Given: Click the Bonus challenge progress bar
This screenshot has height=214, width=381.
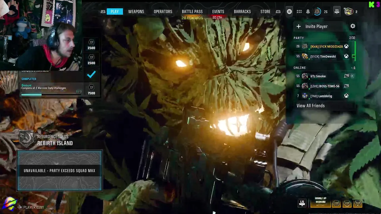Looking at the screenshot, I should click(x=51, y=95).
